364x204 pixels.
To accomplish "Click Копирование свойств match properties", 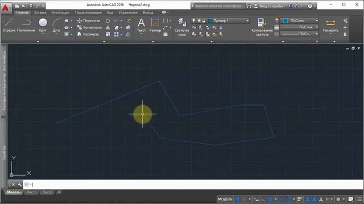I will pos(262,27).
